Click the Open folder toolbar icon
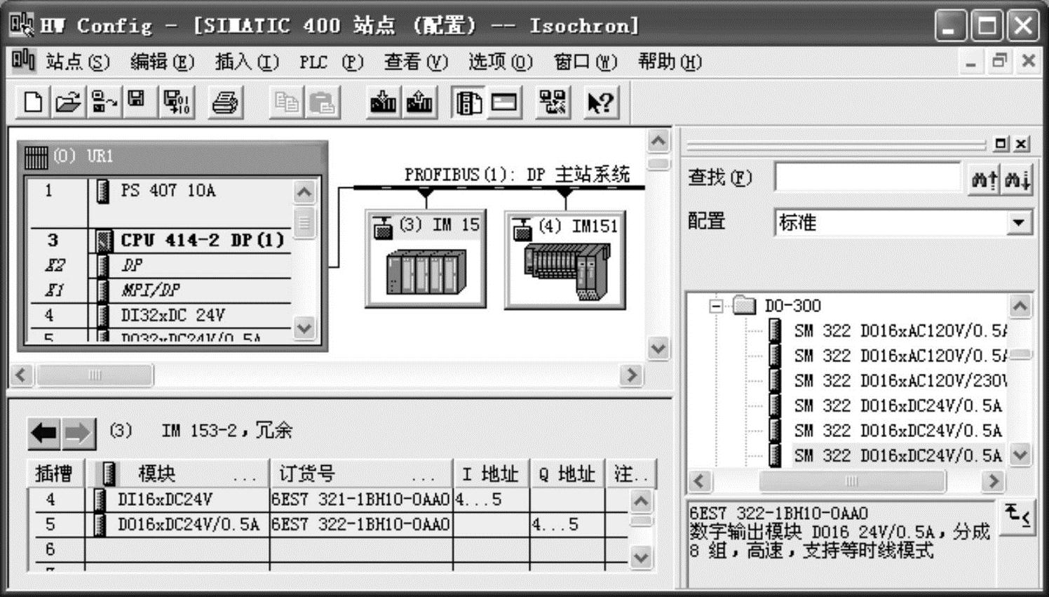The image size is (1049, 597). click(68, 102)
